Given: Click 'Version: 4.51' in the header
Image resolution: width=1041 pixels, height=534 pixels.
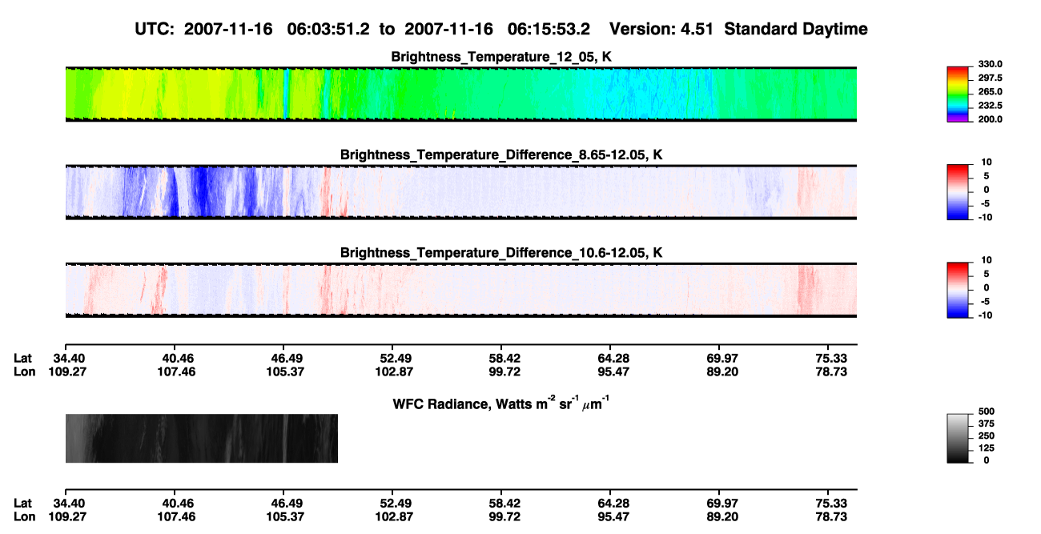Looking at the screenshot, I should tap(661, 30).
